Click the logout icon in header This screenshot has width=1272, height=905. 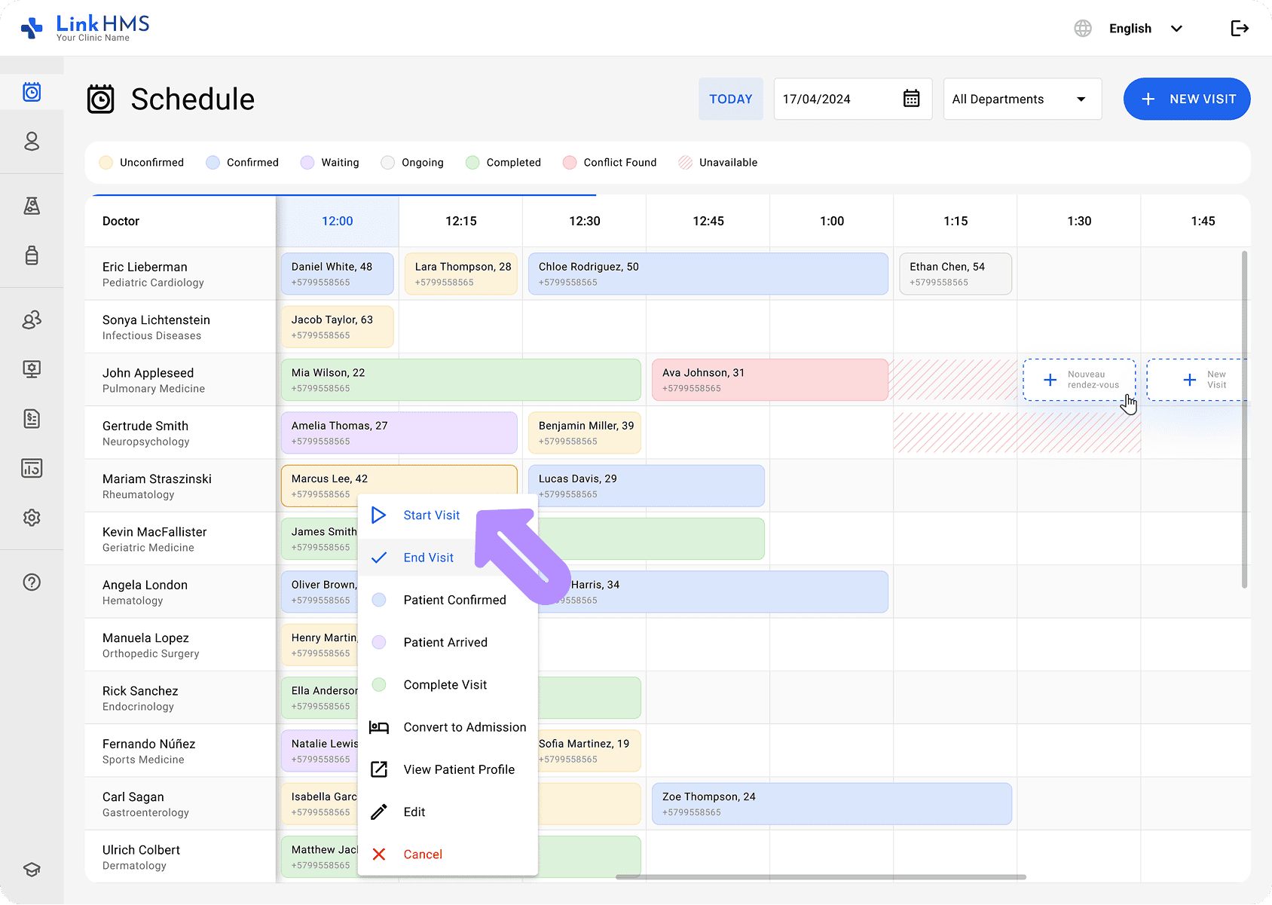(x=1240, y=29)
